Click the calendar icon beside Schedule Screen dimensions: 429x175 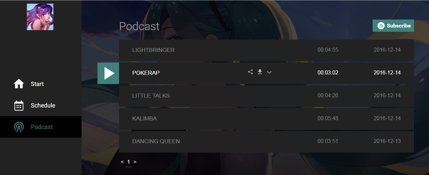coord(19,106)
